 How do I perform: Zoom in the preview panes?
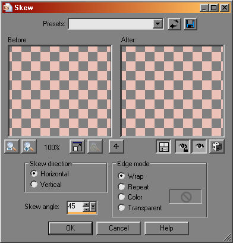pos(29,147)
